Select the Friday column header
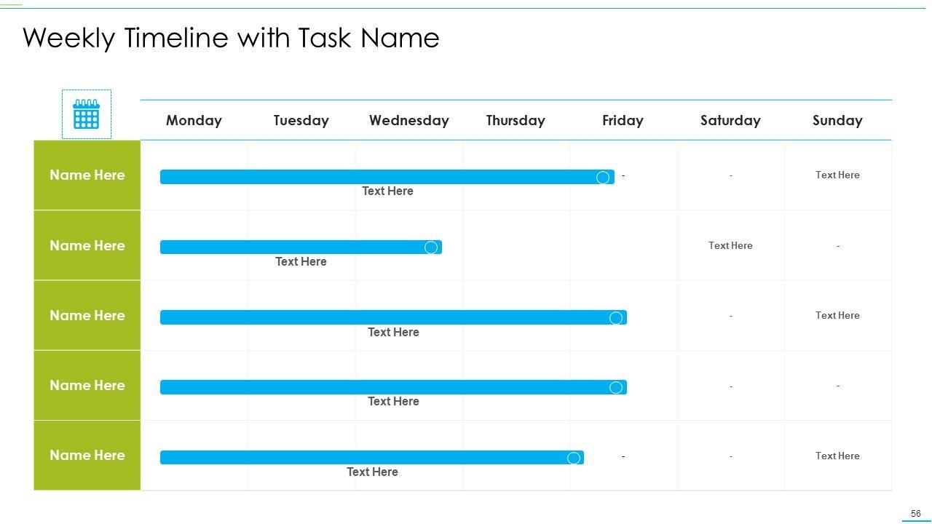932x524 pixels. 623,120
